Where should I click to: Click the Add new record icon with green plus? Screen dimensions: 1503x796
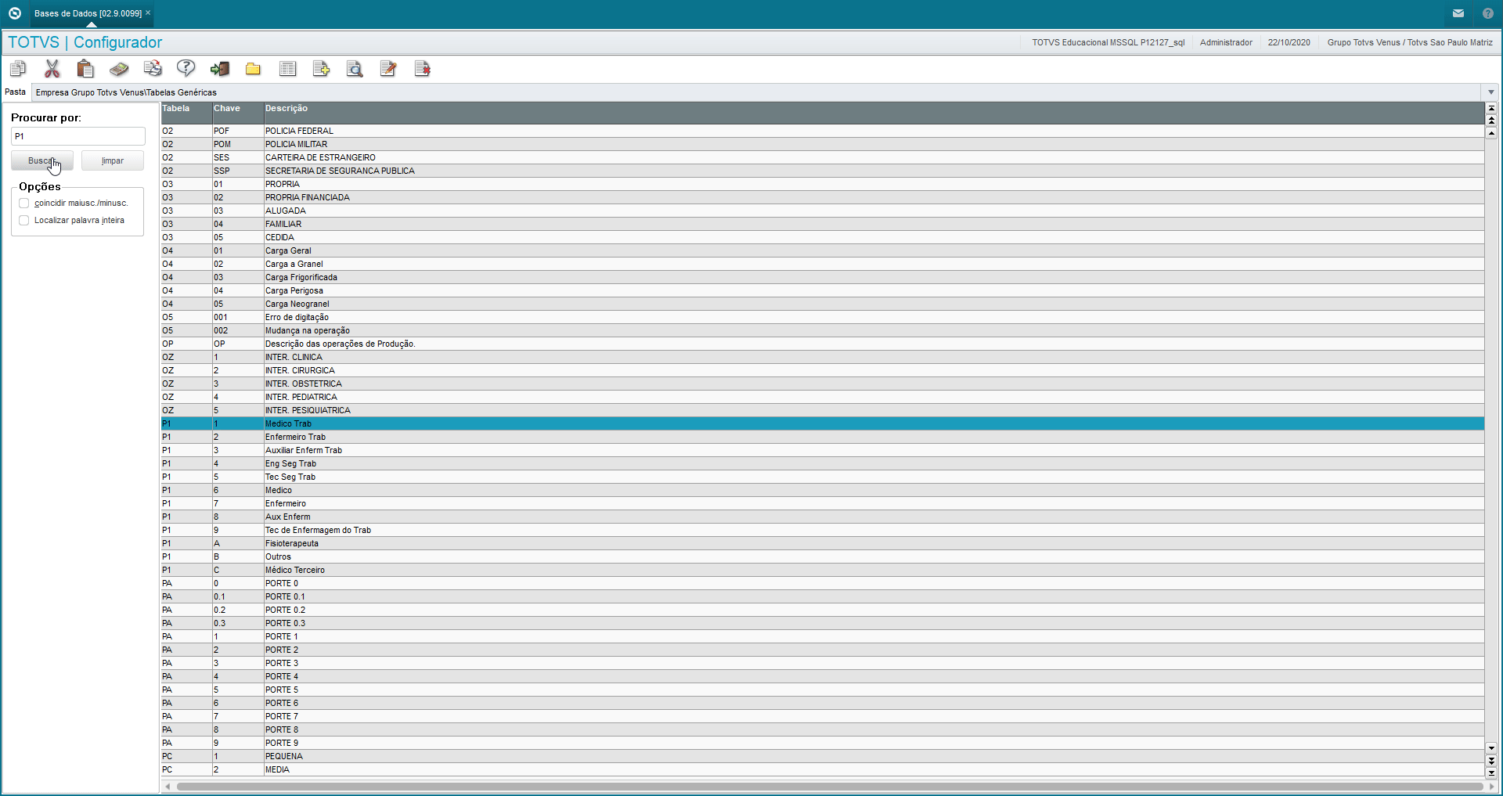point(321,69)
